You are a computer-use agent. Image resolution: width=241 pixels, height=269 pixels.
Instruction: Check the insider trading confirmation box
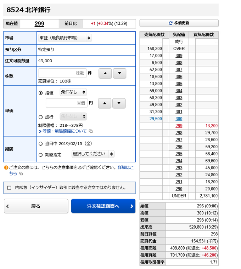(9, 188)
